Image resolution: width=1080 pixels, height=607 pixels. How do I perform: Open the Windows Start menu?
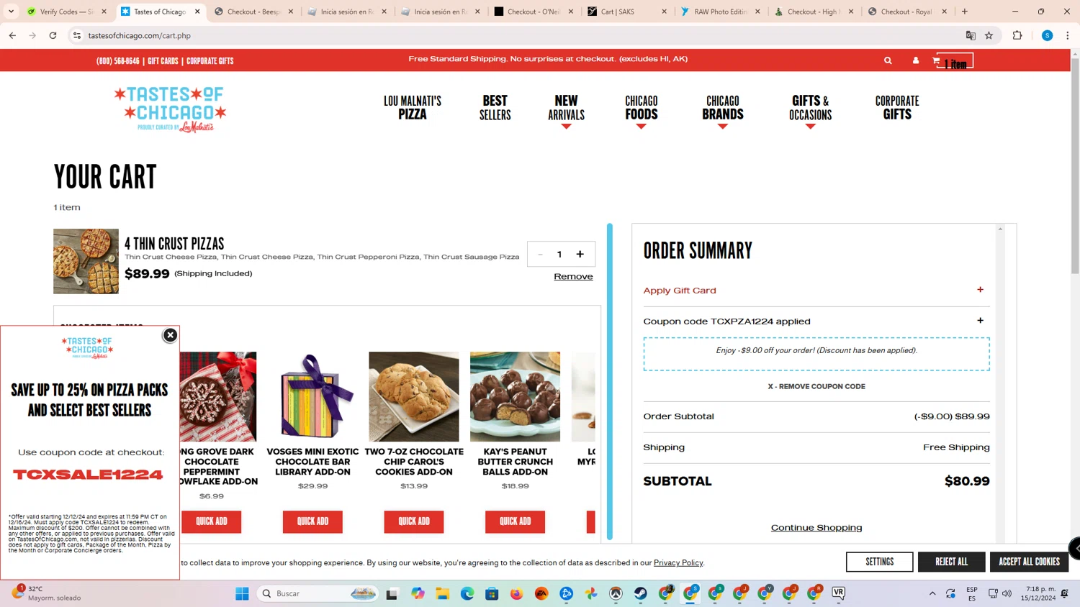[x=242, y=593]
